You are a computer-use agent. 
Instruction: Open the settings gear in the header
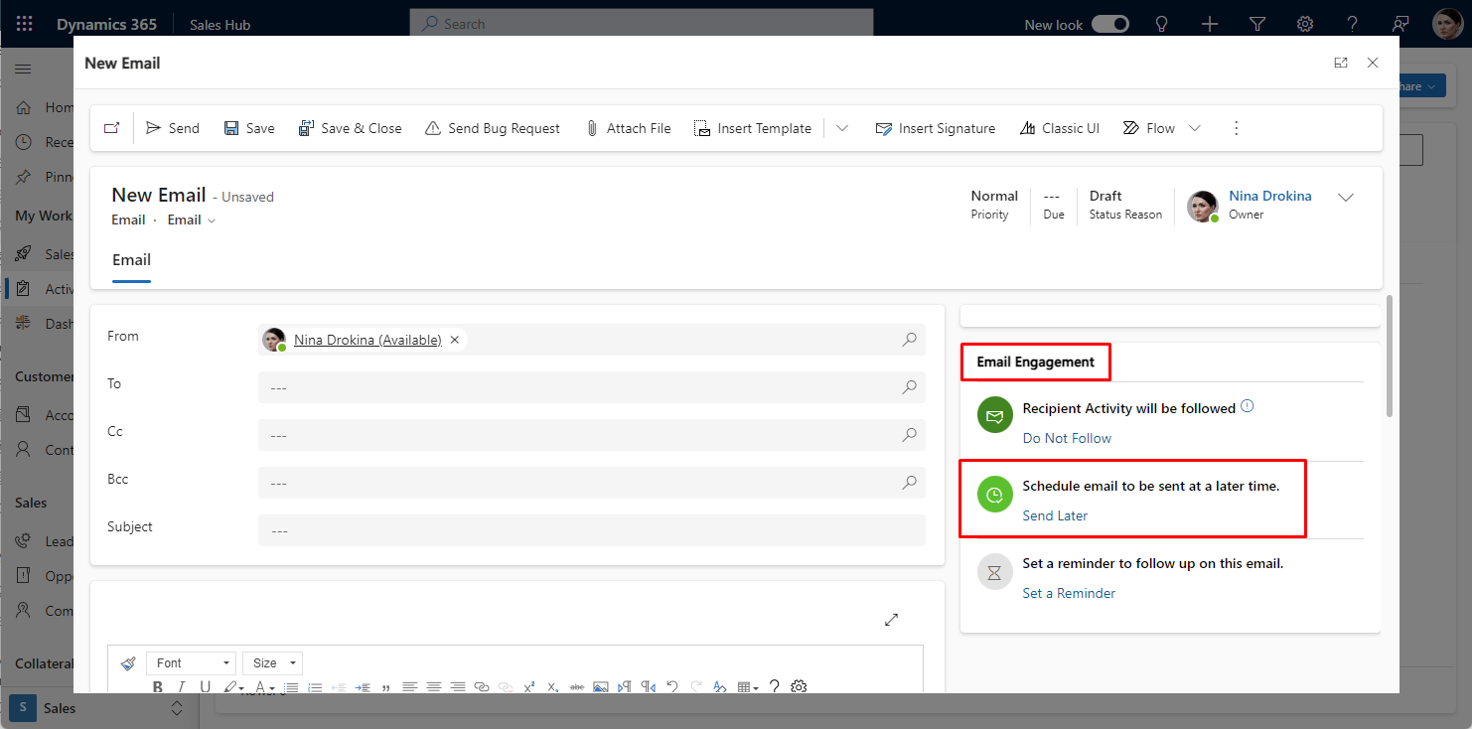[x=1305, y=24]
